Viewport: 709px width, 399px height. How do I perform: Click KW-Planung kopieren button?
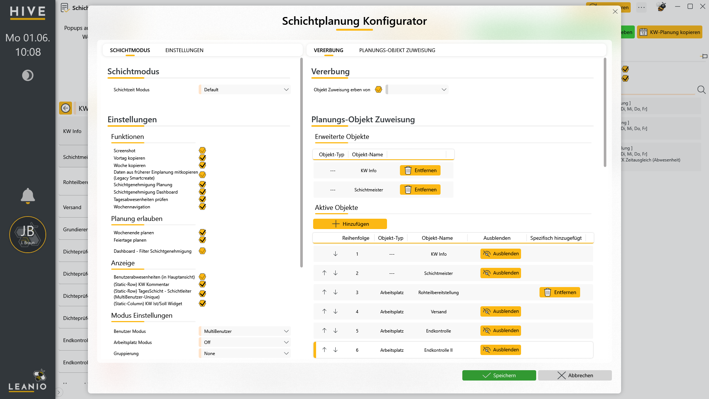click(669, 32)
